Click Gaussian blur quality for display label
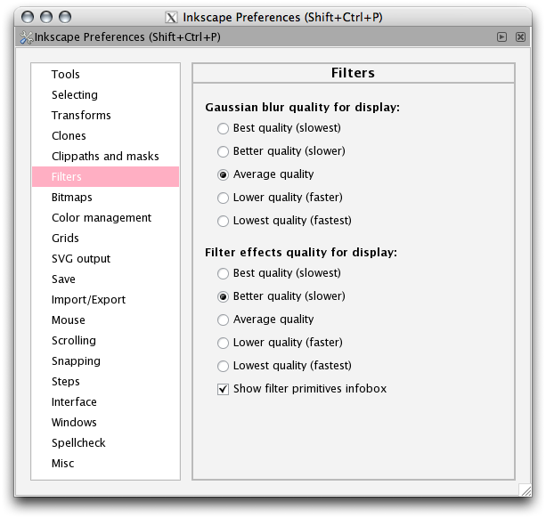 pos(302,108)
